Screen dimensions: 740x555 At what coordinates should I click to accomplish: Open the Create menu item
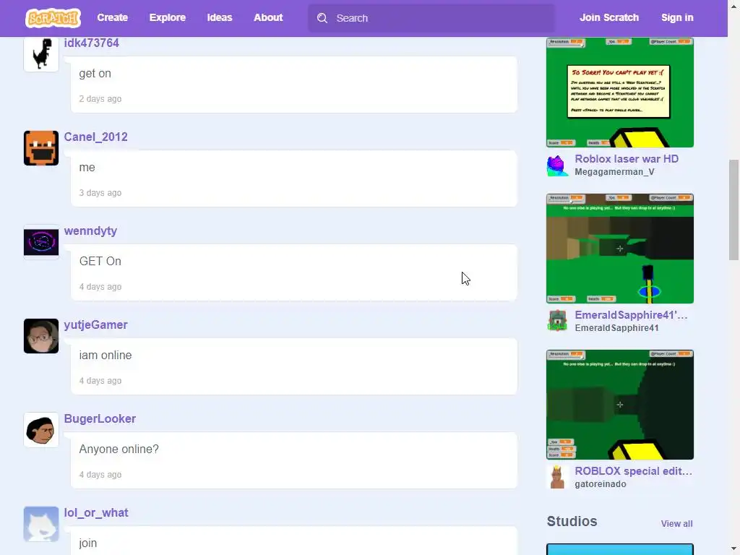112,17
